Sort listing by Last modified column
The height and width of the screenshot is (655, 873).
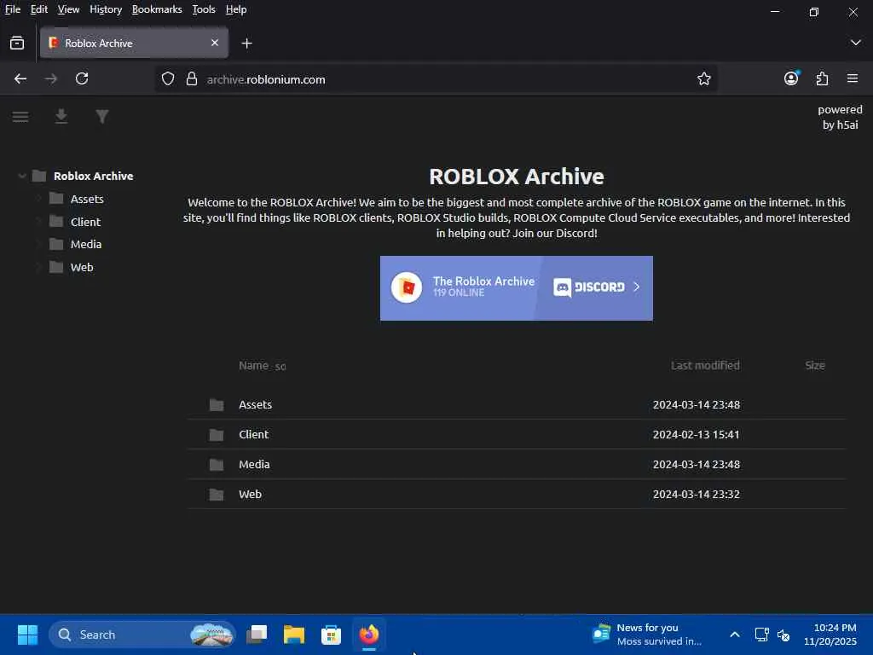pyautogui.click(x=705, y=365)
